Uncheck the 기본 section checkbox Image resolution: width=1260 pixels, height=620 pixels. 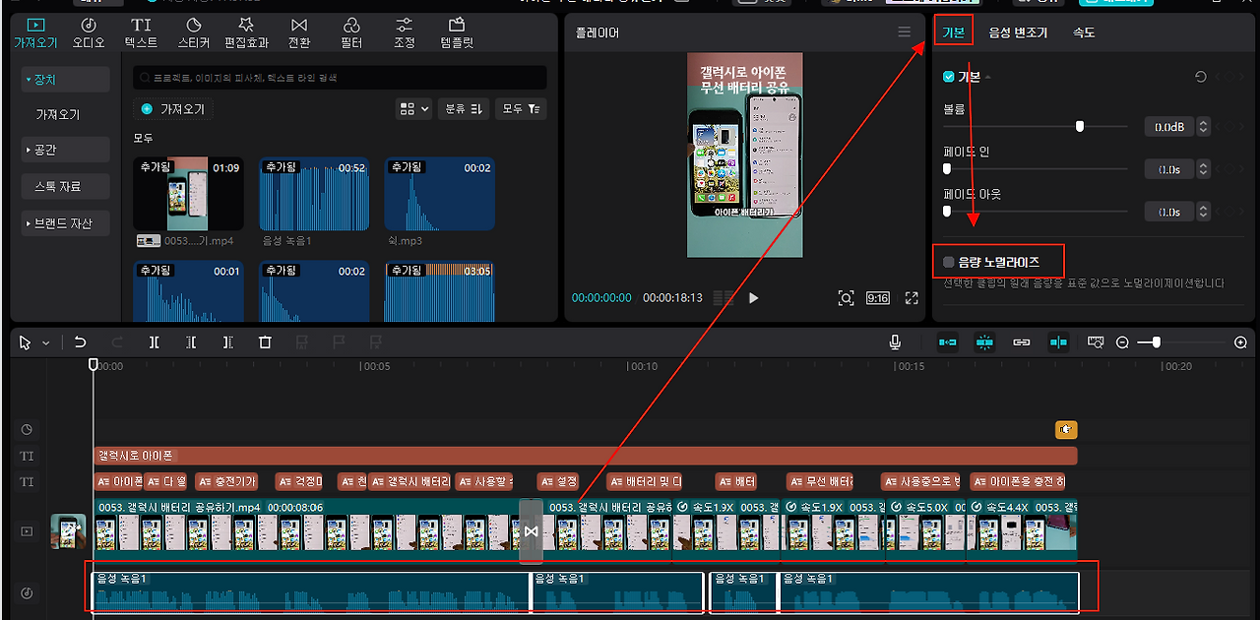(949, 77)
